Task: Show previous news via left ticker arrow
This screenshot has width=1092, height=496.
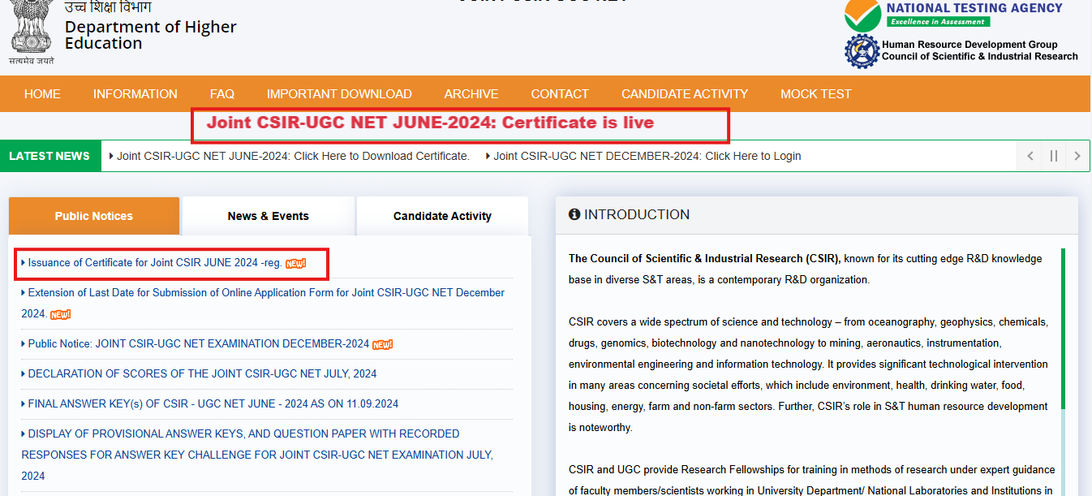Action: click(1029, 156)
